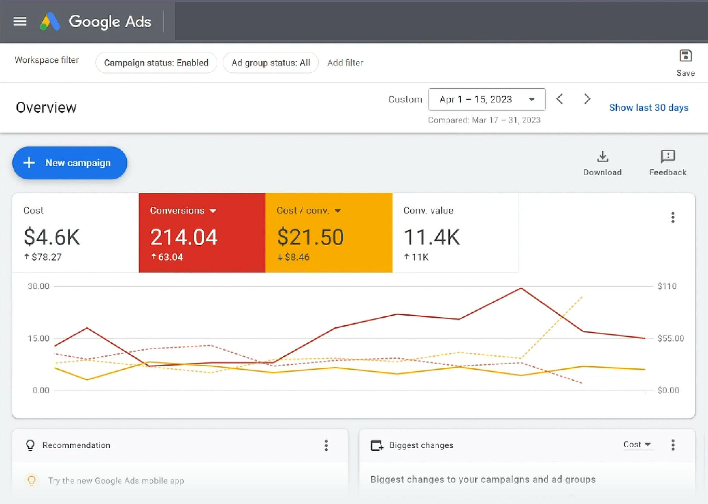Click the Add filter field
Viewport: 708px width, 504px height.
pos(345,63)
